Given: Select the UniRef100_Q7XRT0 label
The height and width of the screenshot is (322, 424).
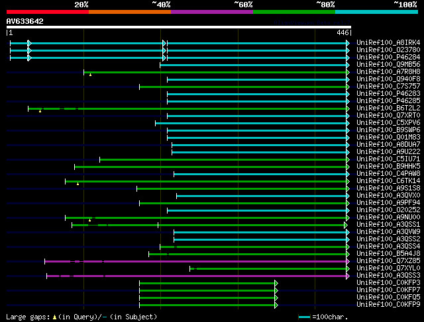Looking at the screenshot, I should (x=388, y=116).
